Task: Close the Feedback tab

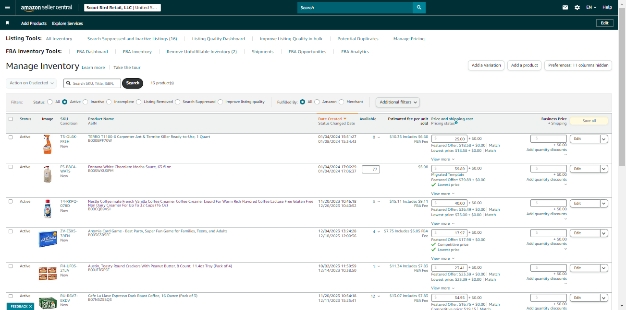Action: [30, 306]
